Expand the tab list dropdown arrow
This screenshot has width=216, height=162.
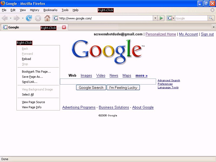coord(214,27)
